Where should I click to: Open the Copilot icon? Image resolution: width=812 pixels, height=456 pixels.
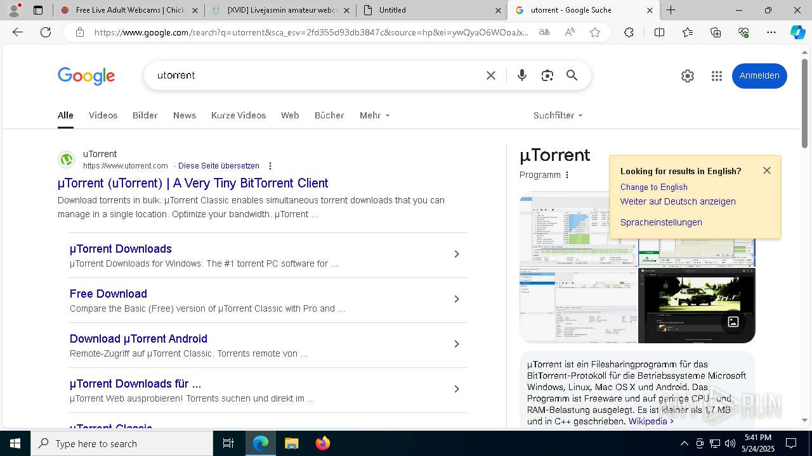[797, 32]
